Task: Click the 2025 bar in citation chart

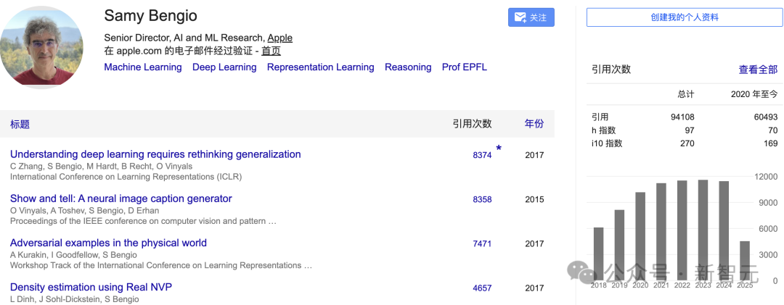Action: pos(745,261)
